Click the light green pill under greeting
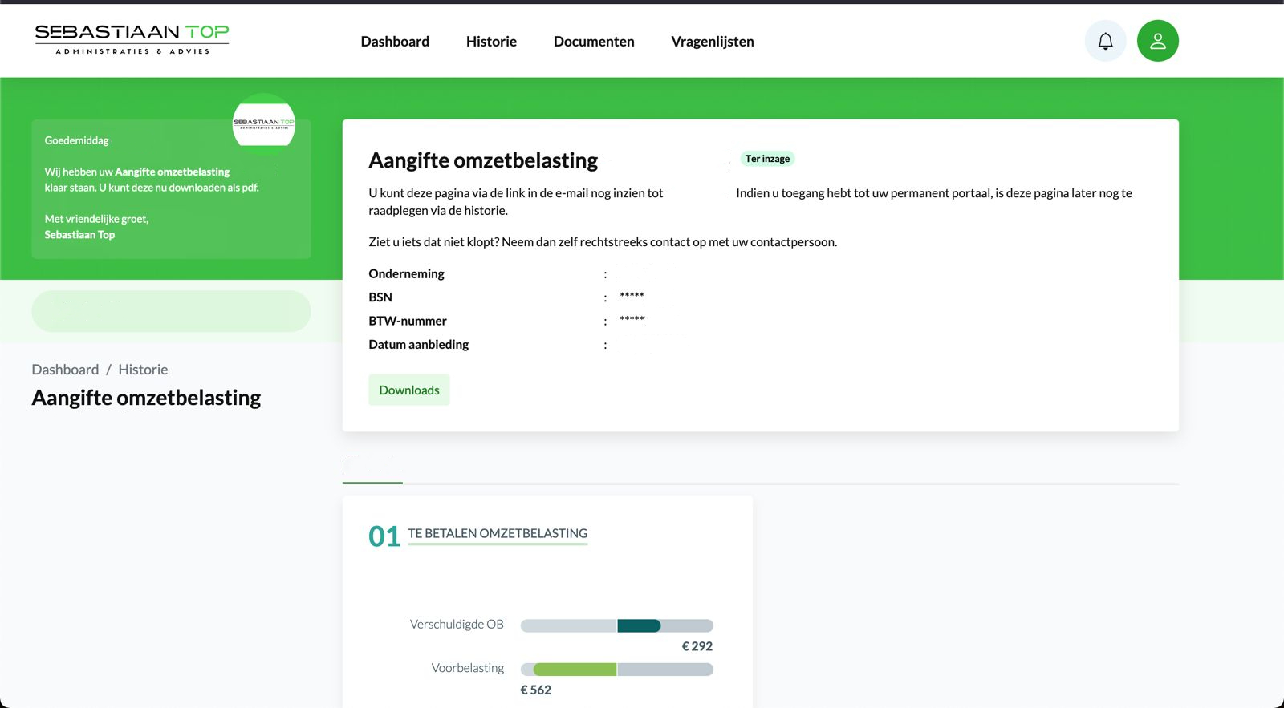Viewport: 1284px width, 708px height. click(x=171, y=311)
